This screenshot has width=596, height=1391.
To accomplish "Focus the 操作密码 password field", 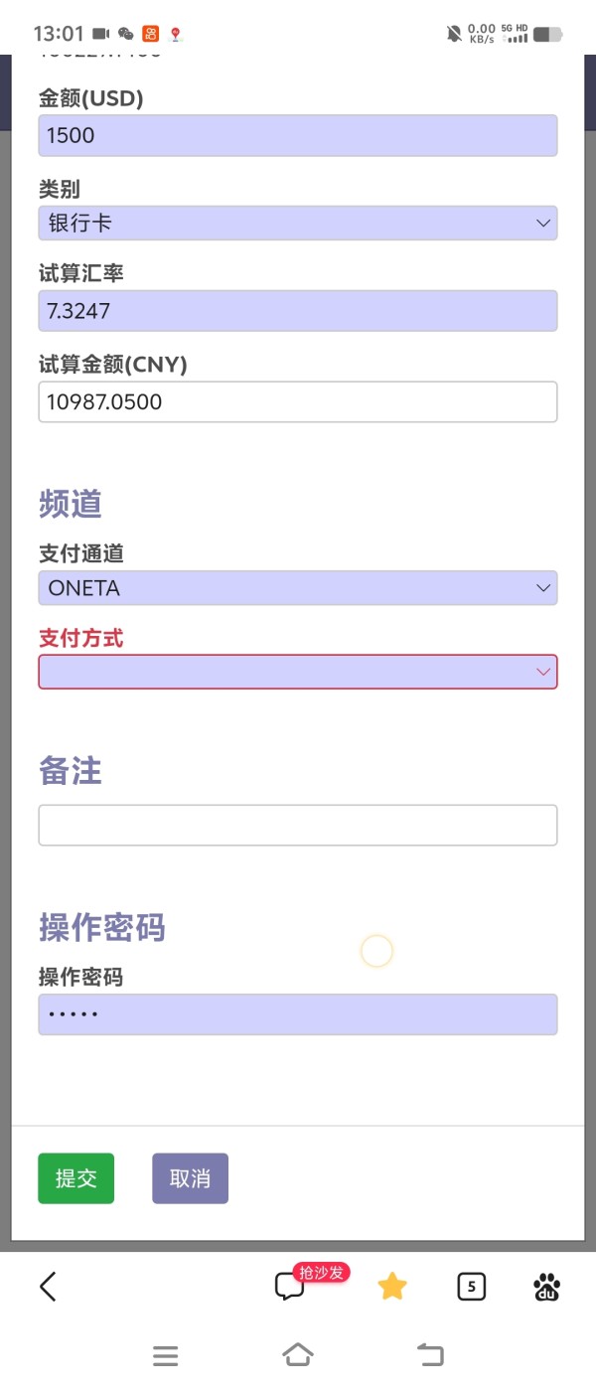I will tap(297, 1014).
